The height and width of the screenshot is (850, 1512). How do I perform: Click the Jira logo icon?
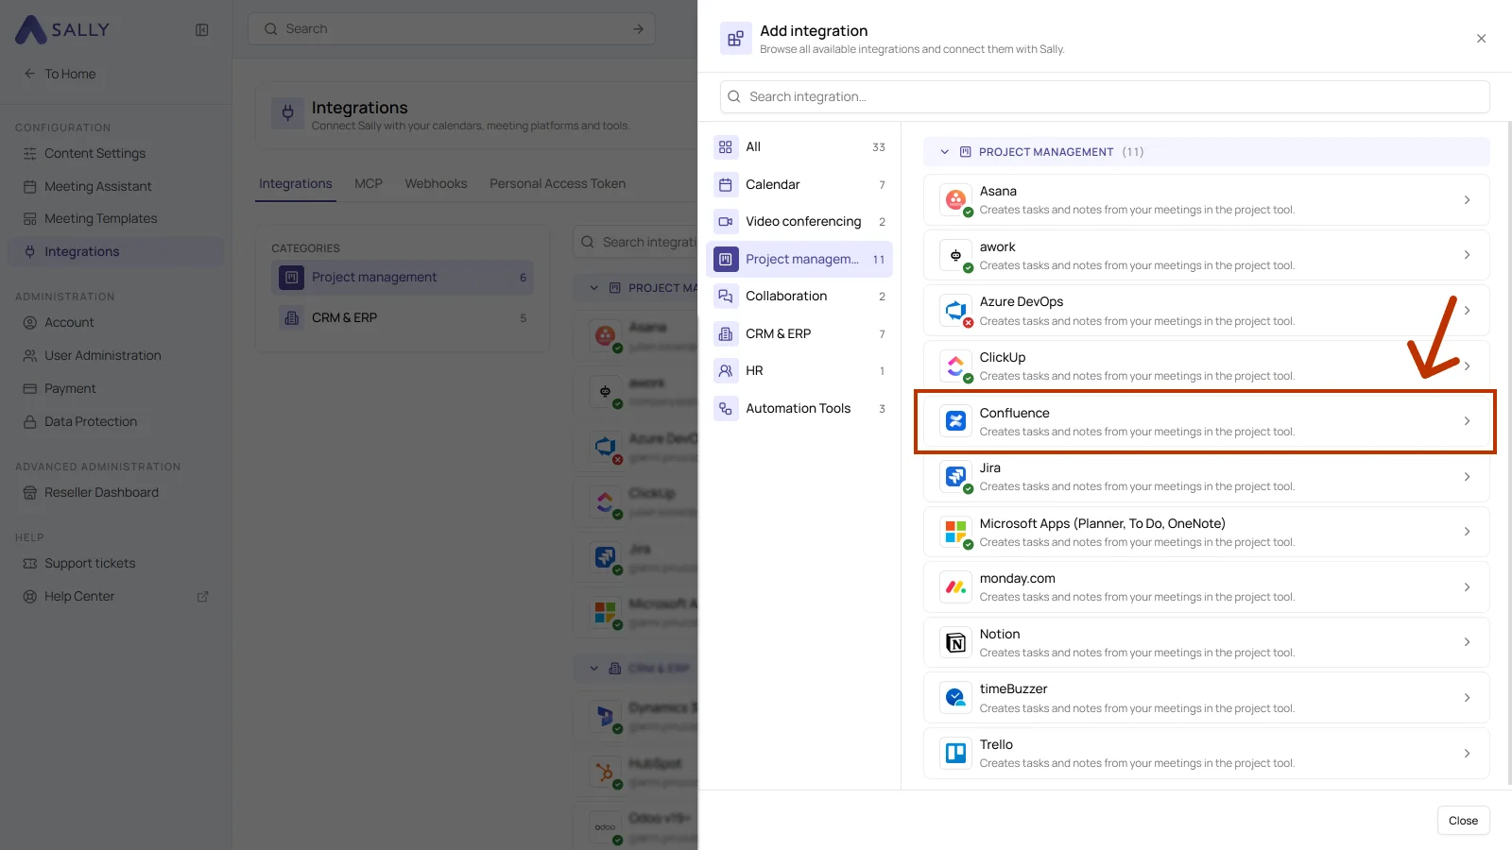pos(955,476)
